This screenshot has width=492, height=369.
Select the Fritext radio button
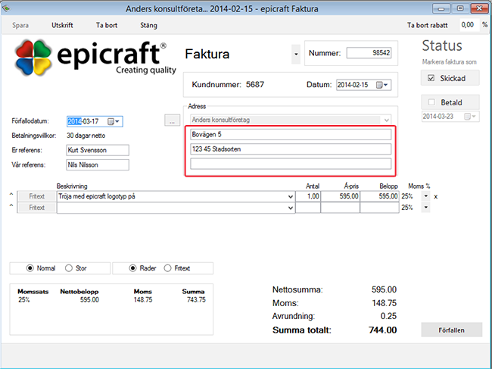[167, 268]
